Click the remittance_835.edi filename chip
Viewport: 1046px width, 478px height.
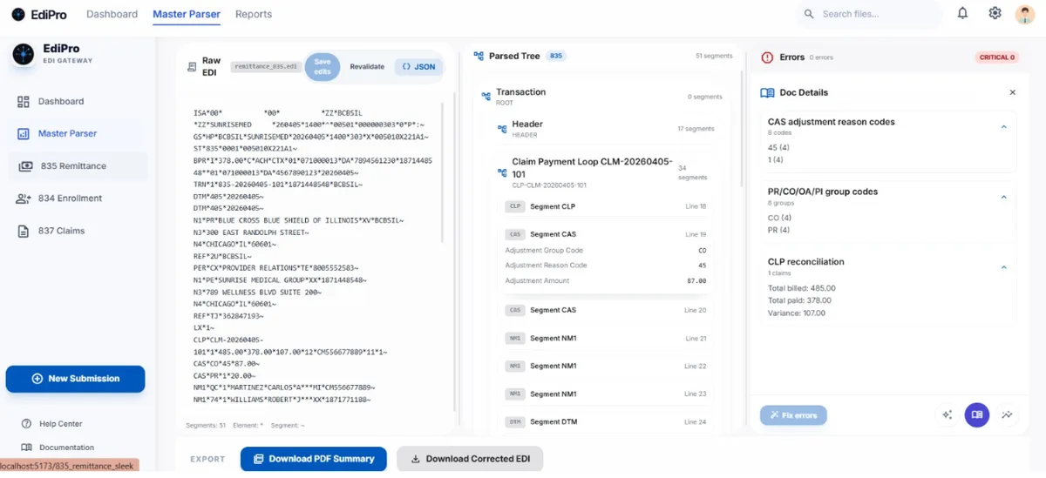click(x=265, y=66)
